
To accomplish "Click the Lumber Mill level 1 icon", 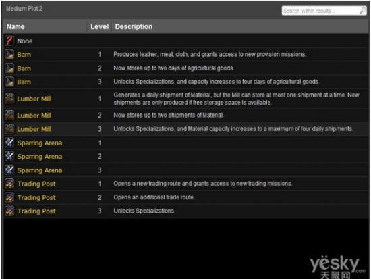I will click(9, 99).
